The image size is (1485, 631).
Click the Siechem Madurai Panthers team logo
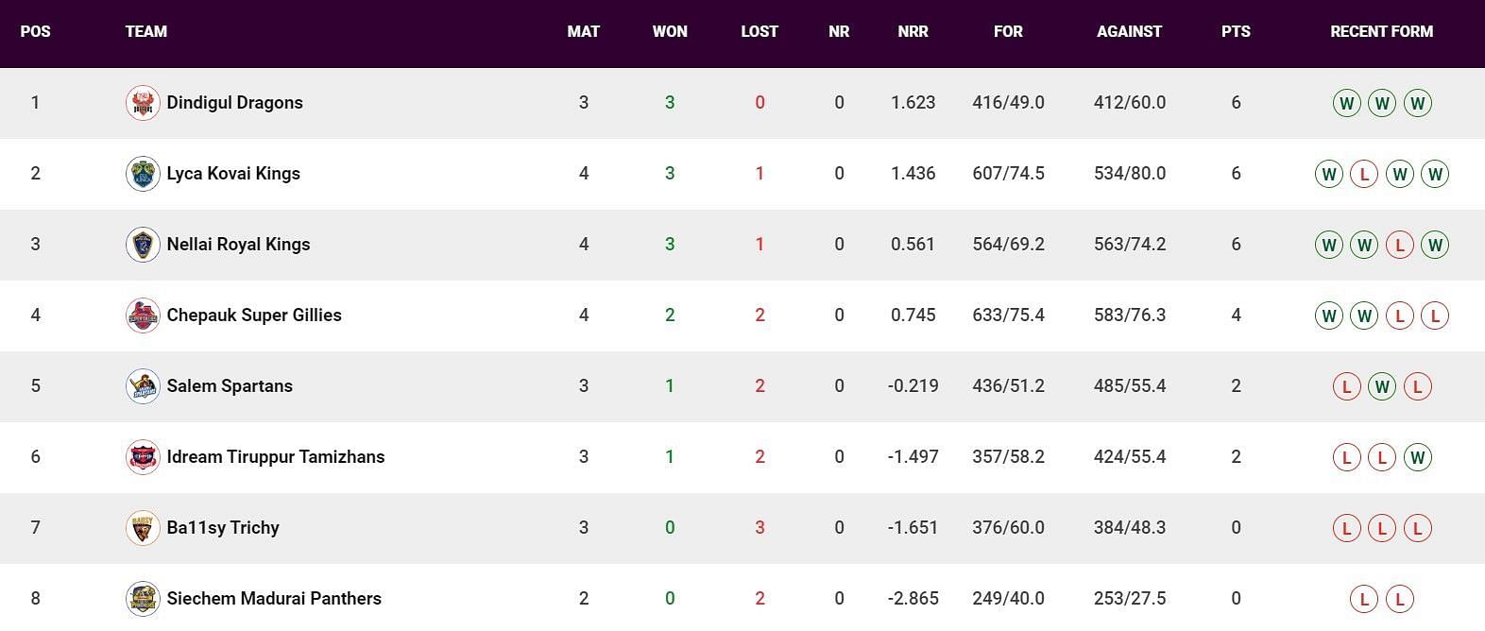click(143, 599)
